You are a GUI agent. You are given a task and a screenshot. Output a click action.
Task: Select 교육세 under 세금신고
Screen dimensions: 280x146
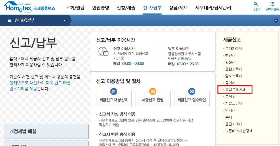230,97
